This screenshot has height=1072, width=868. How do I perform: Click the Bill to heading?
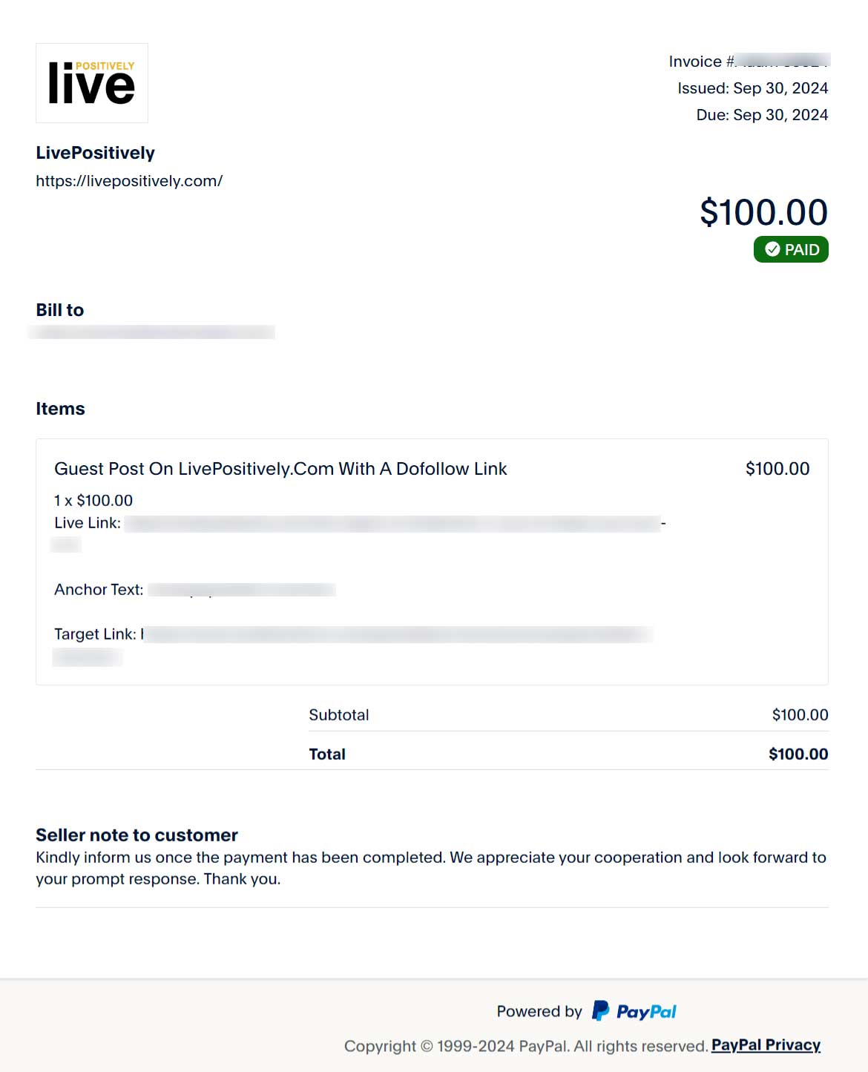(60, 310)
